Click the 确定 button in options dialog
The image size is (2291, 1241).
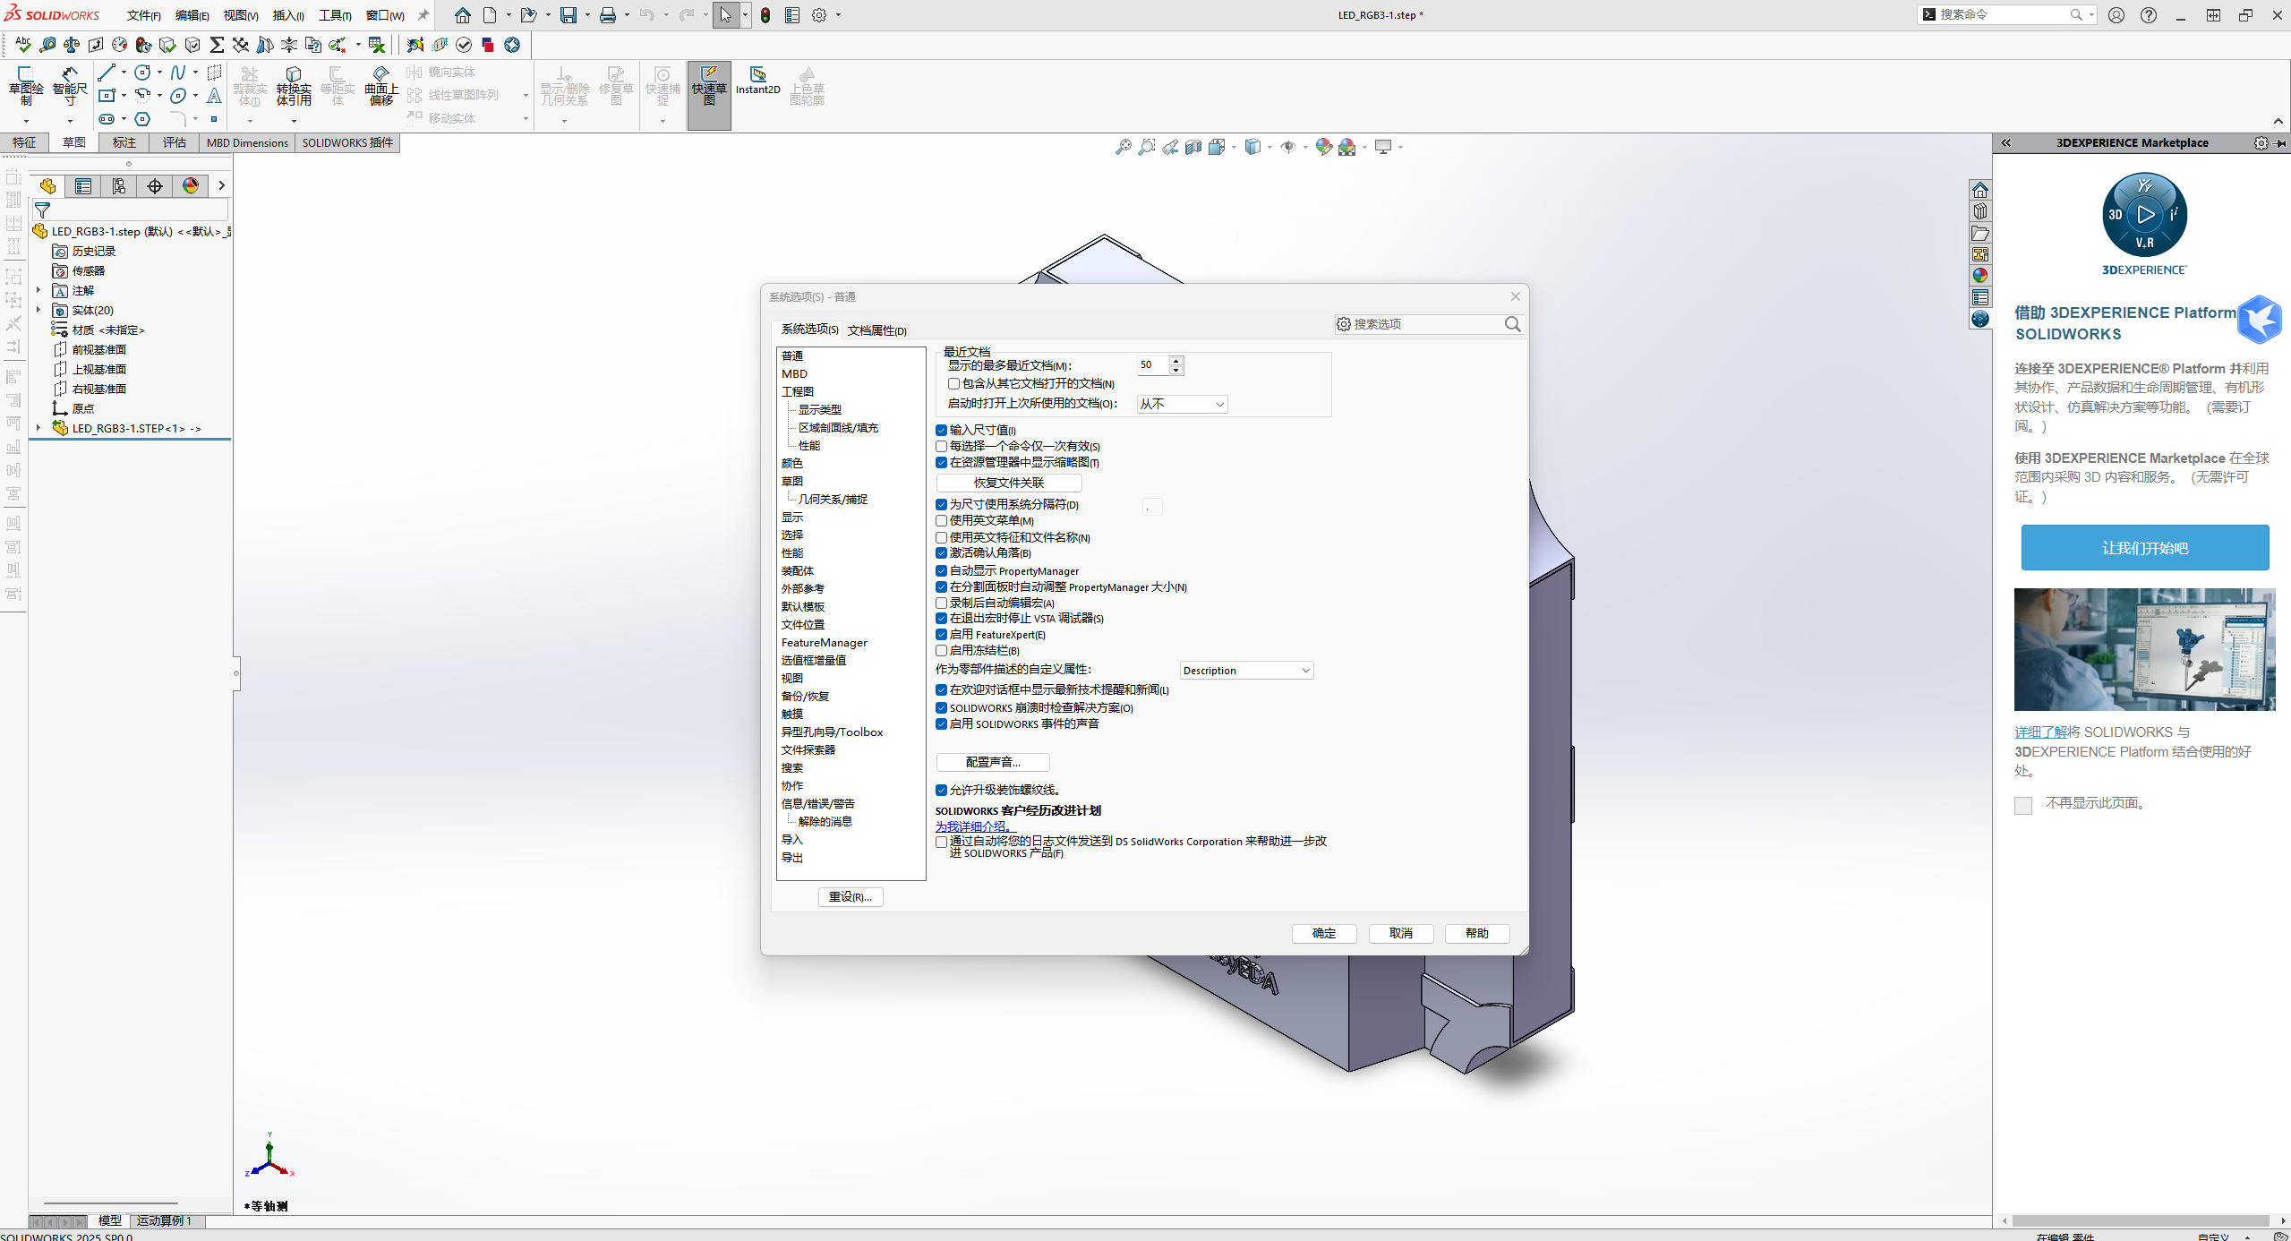point(1324,933)
